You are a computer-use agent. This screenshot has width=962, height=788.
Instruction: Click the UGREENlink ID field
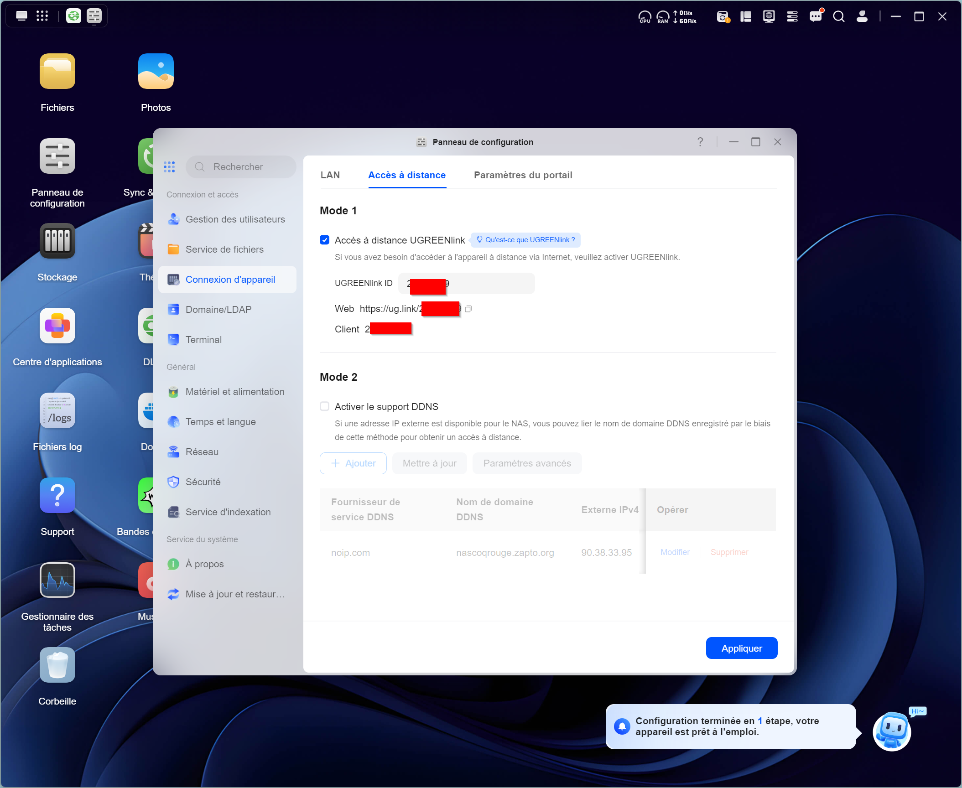466,283
